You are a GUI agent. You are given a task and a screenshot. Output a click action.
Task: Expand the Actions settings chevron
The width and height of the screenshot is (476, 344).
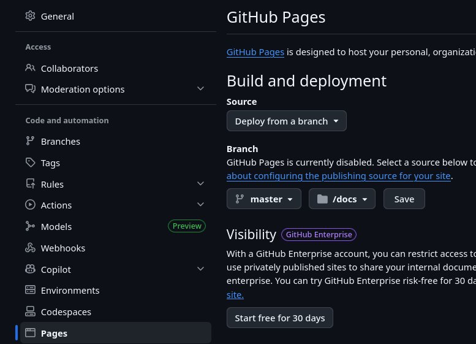tap(200, 205)
